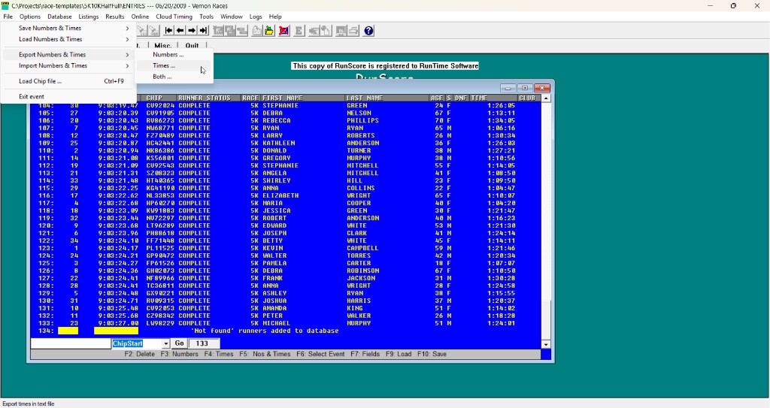Click greyed flashlight icon beside navigation arrows
770x408 pixels.
tap(153, 31)
